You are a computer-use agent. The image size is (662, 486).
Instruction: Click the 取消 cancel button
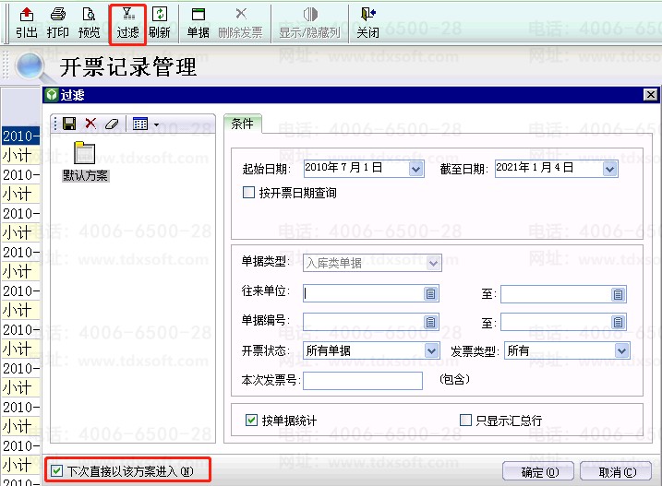tap(616, 471)
